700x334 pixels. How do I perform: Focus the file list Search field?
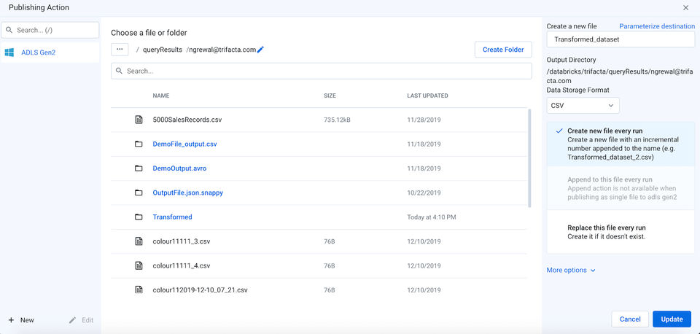322,71
